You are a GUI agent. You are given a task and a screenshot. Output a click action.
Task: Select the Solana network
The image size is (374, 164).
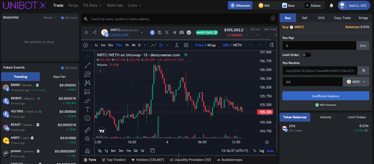pyautogui.click(x=313, y=5)
